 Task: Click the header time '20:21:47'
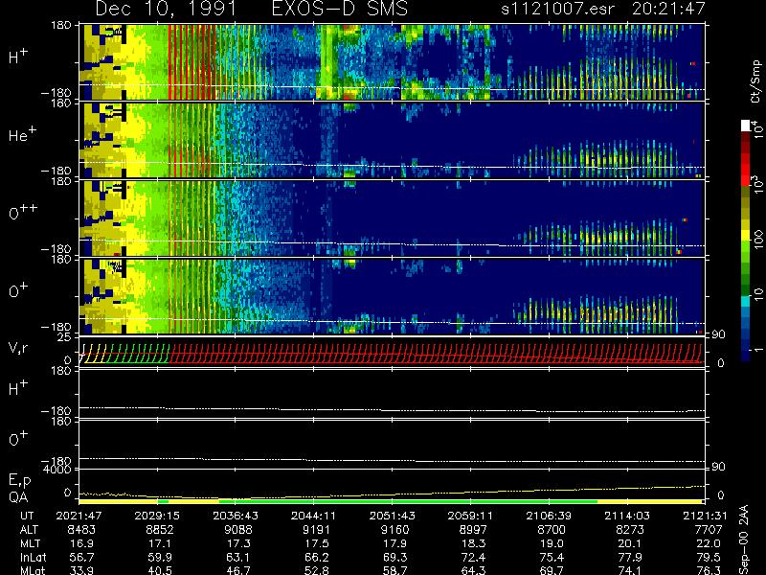[668, 9]
